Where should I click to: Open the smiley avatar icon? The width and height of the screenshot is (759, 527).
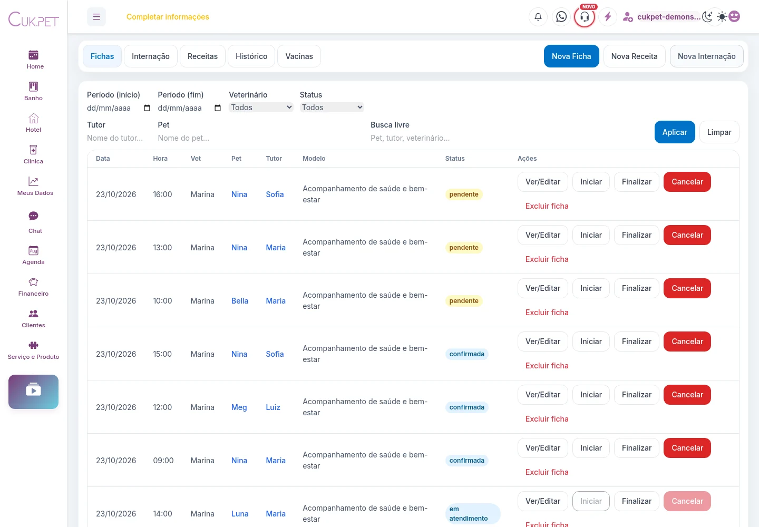click(734, 16)
